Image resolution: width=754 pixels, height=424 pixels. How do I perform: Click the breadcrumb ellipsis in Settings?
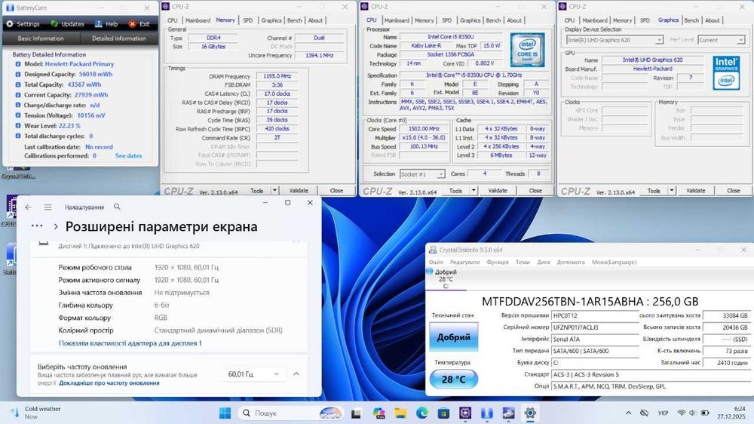tap(36, 226)
